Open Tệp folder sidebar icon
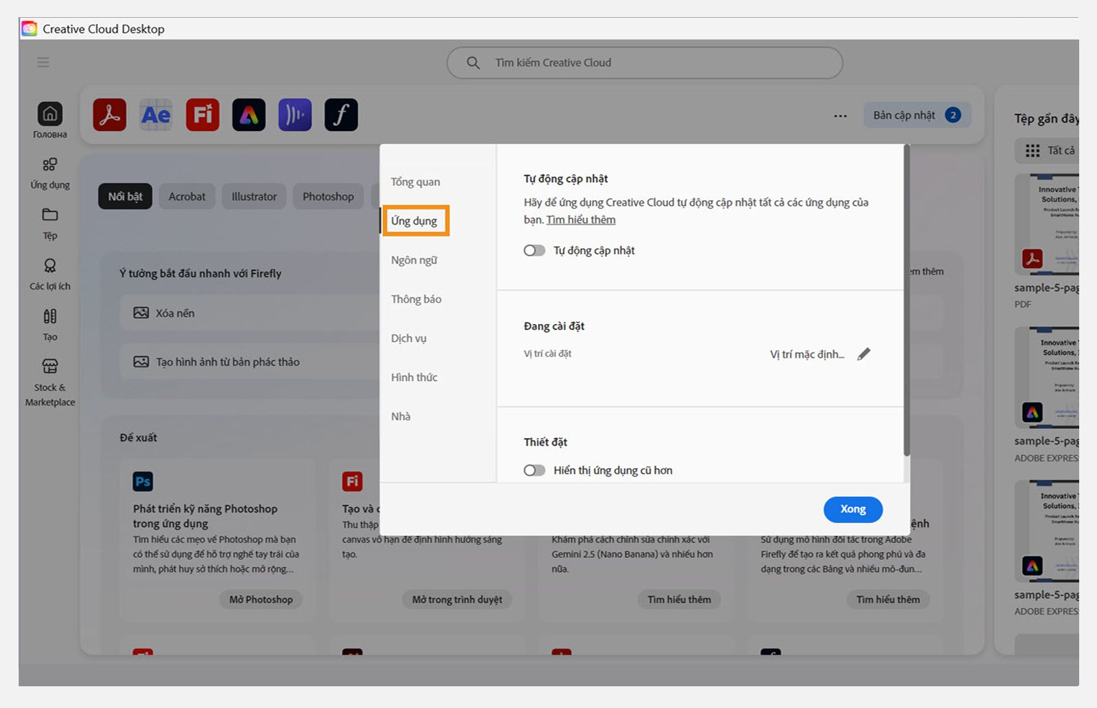 point(50,223)
